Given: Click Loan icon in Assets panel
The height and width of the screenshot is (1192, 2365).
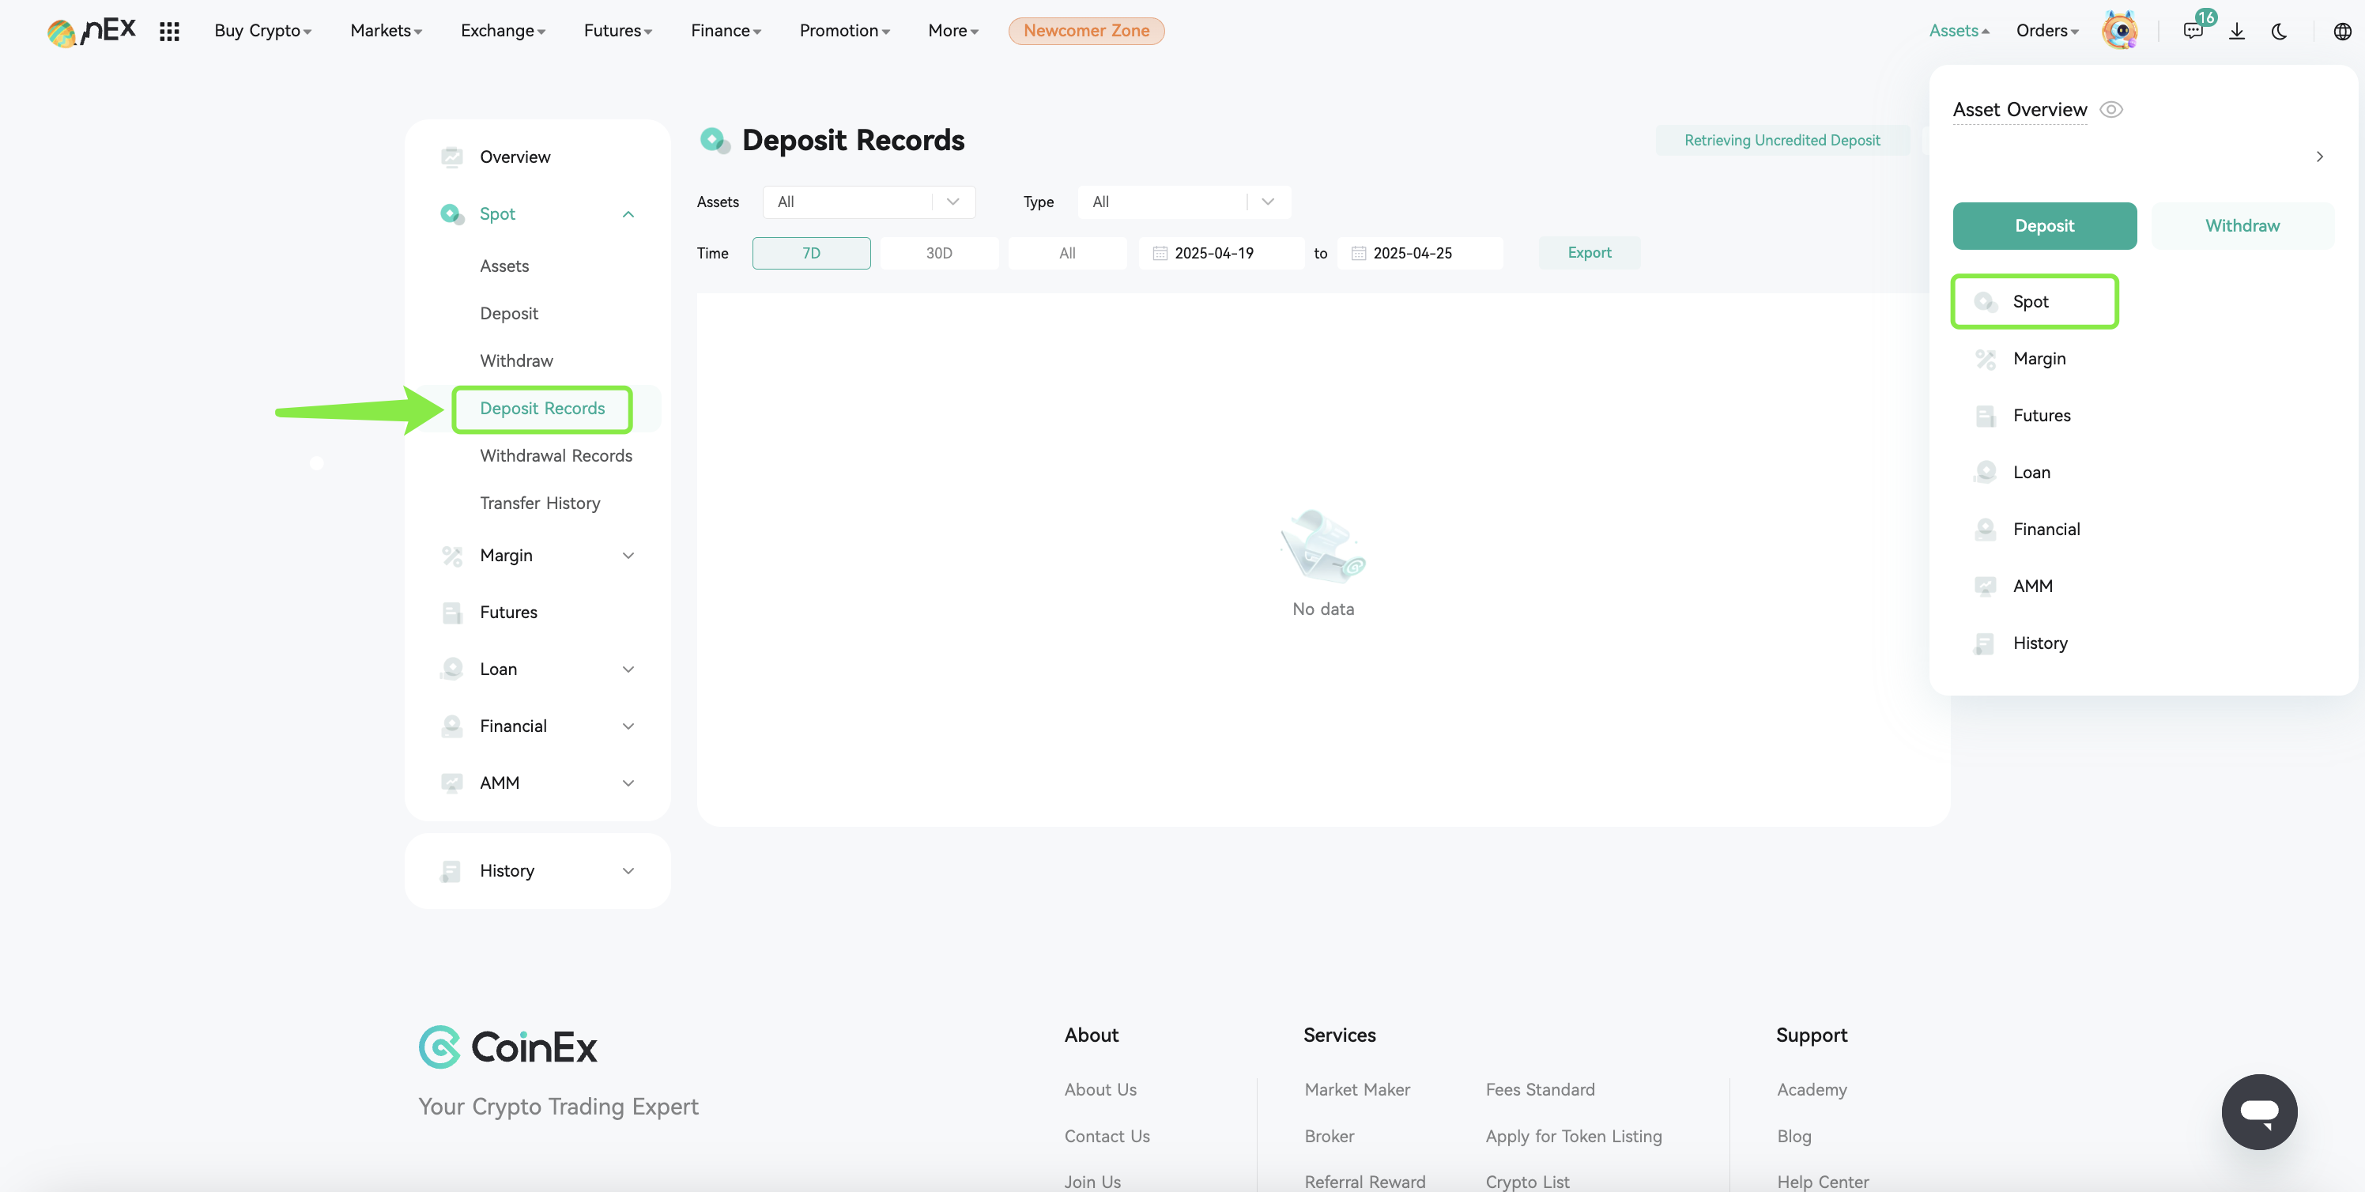Looking at the screenshot, I should coord(1985,473).
